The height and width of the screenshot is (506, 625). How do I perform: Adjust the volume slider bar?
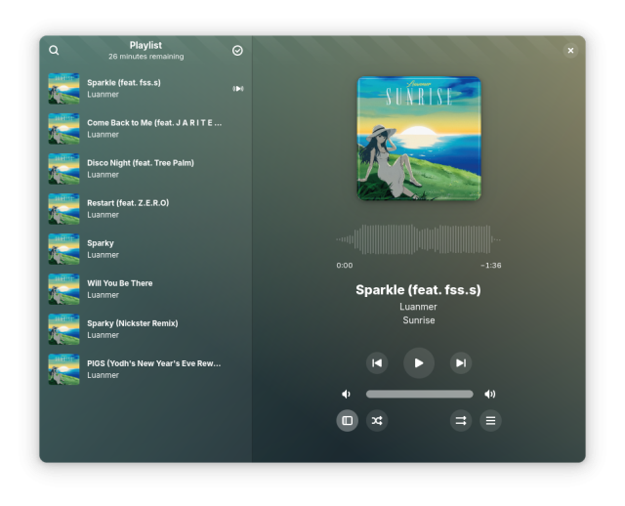click(x=419, y=395)
